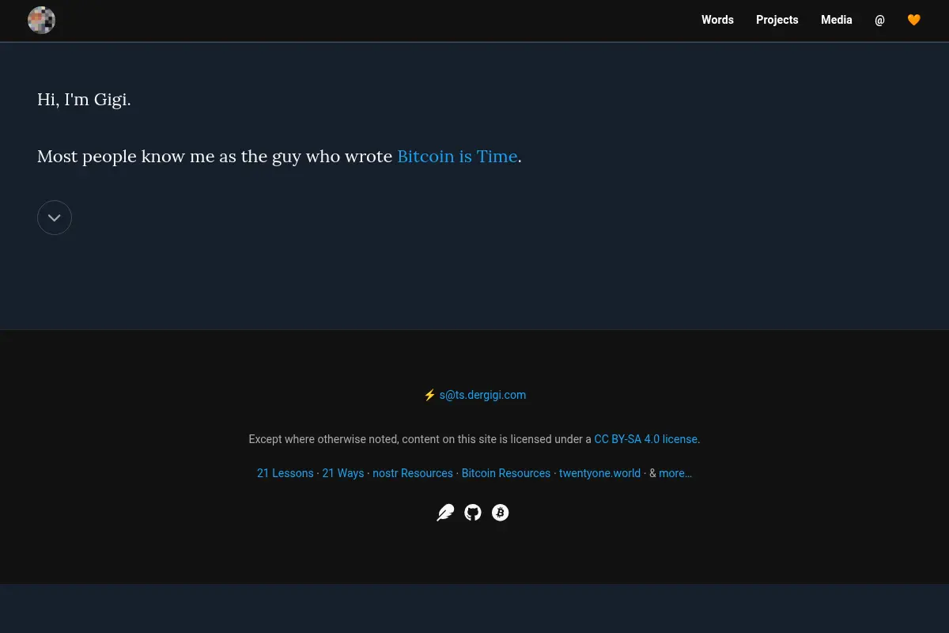Open the CC BY-SA 4.0 license link
Screen dimensions: 949x633
click(x=646, y=439)
